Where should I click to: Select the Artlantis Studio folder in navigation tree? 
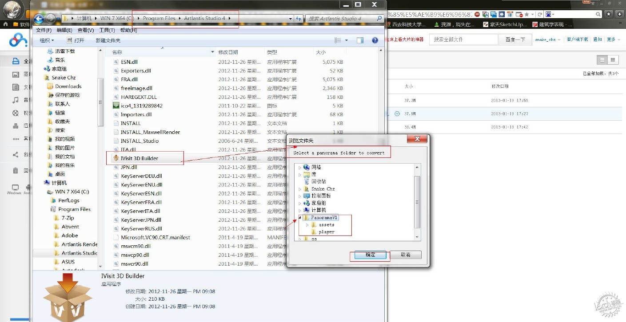76,253
